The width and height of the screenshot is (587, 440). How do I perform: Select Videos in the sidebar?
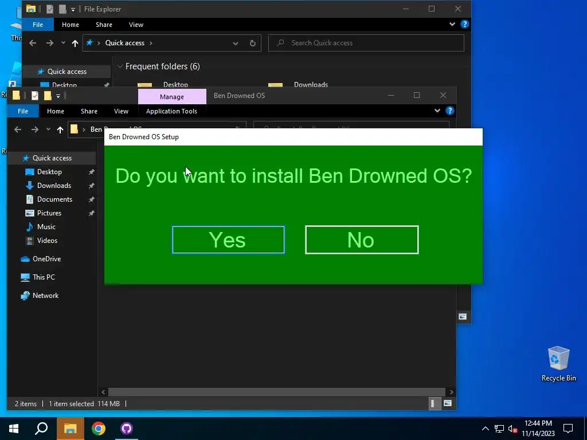pos(47,241)
